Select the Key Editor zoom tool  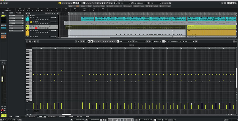110,41
